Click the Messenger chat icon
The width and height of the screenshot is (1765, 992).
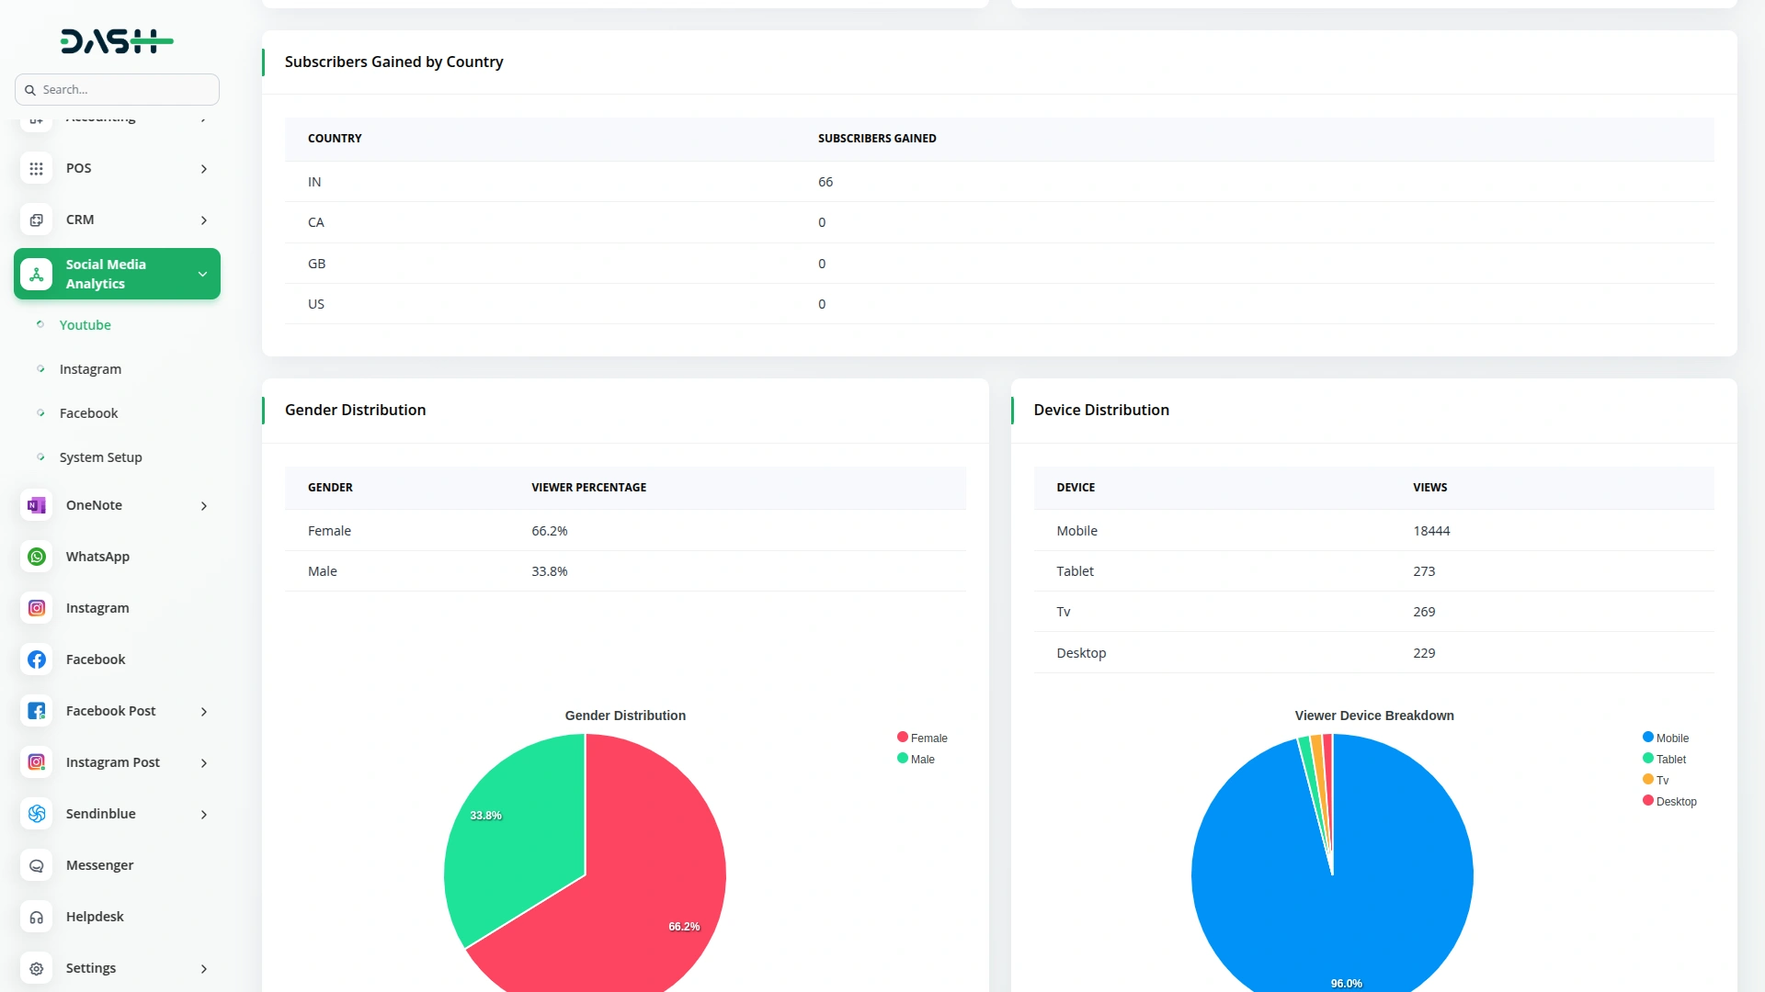[x=37, y=865]
